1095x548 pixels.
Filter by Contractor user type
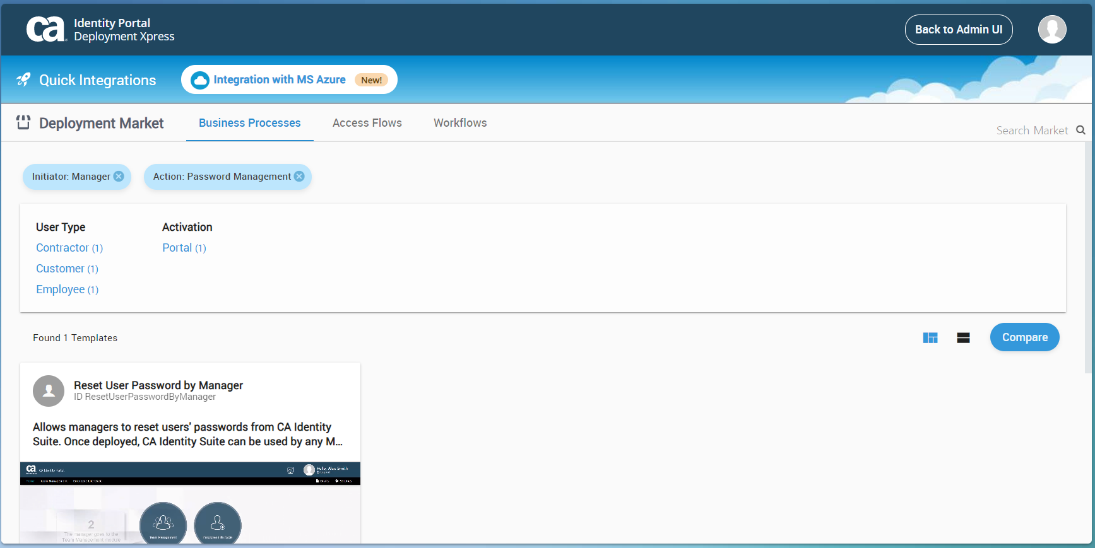point(69,248)
